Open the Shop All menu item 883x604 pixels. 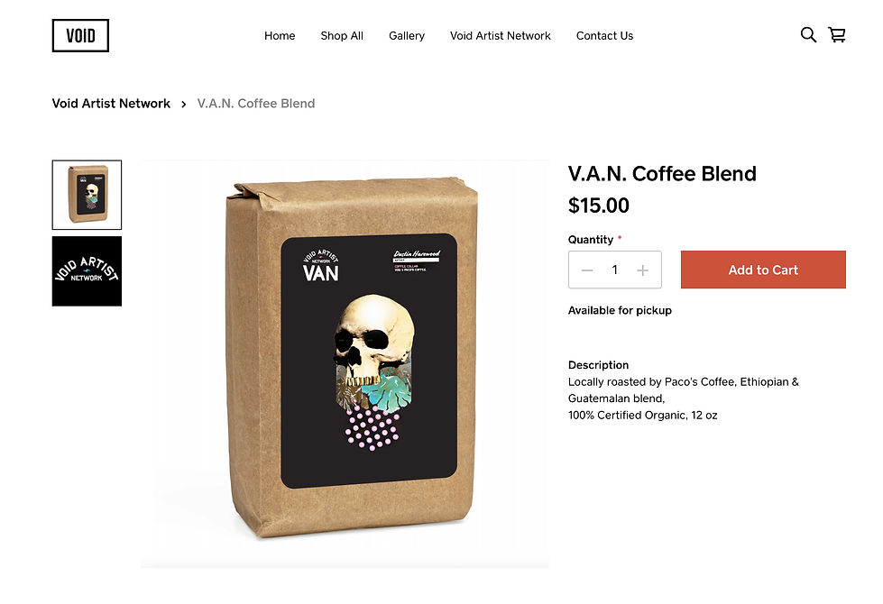point(342,35)
